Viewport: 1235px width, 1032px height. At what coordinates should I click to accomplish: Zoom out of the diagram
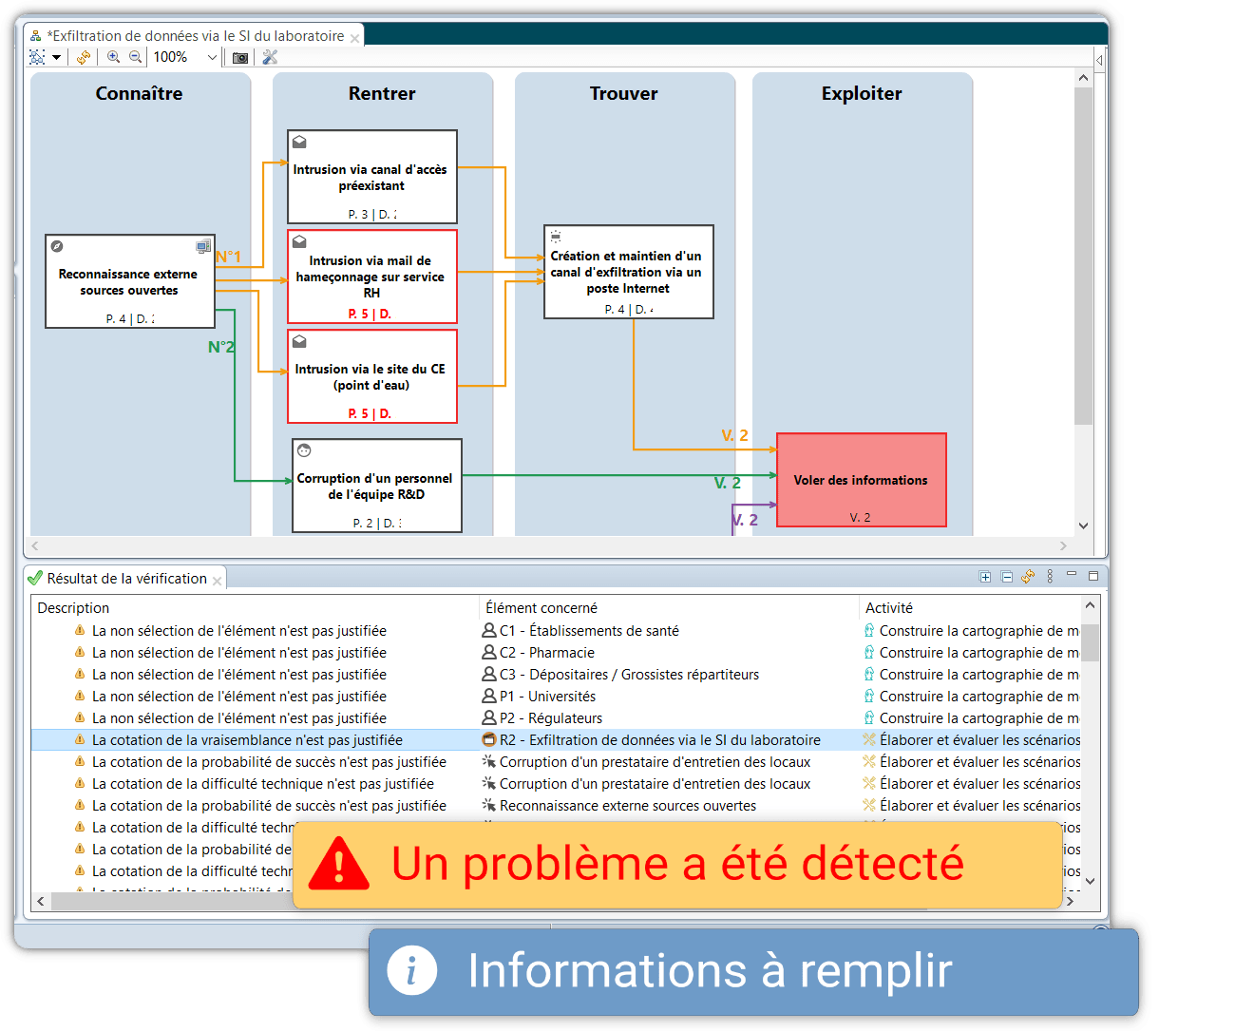[x=136, y=57]
